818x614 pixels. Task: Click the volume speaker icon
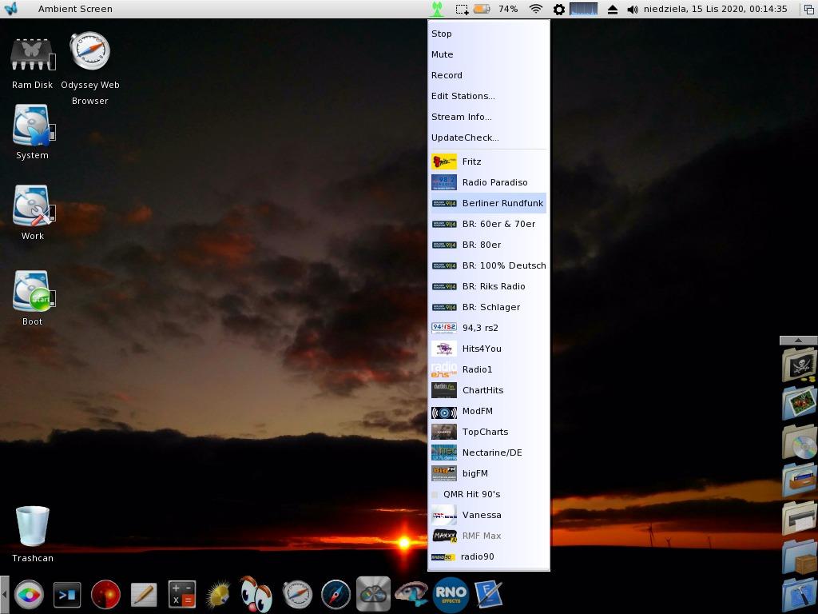point(633,10)
